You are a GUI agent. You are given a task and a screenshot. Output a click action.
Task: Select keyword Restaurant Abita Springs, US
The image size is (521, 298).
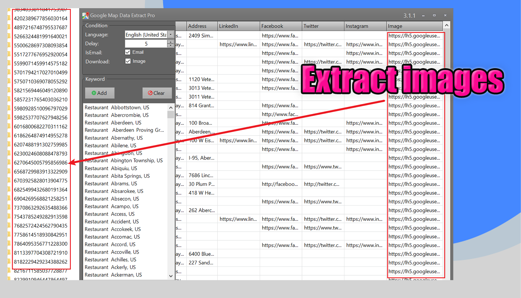coord(117,176)
